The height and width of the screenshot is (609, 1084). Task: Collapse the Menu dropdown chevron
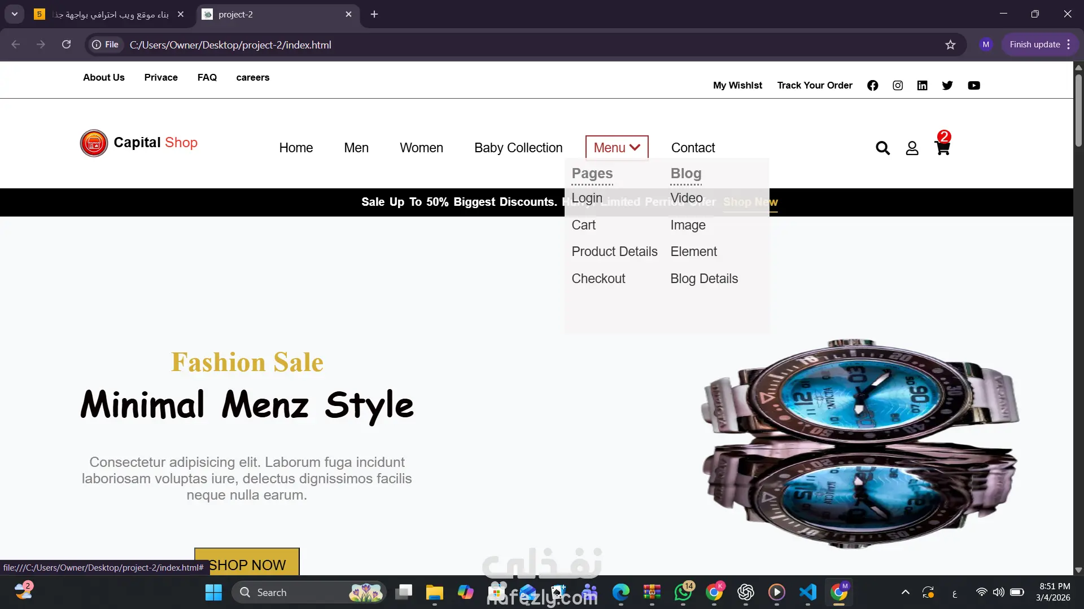(x=635, y=147)
